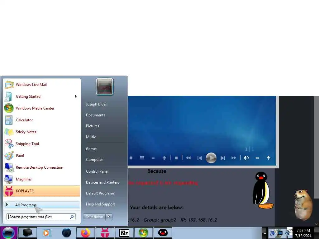319x239 pixels.
Task: Open Firefox from the taskbar
Action: point(86,233)
